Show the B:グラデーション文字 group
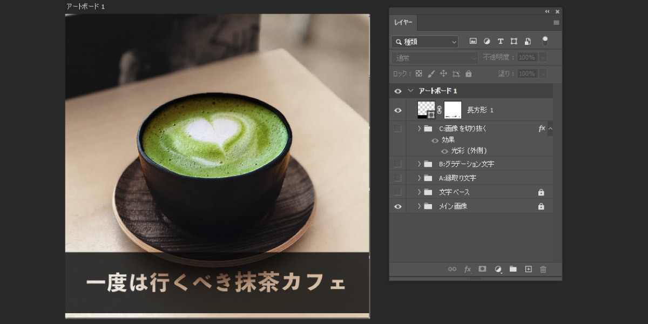 tap(398, 164)
